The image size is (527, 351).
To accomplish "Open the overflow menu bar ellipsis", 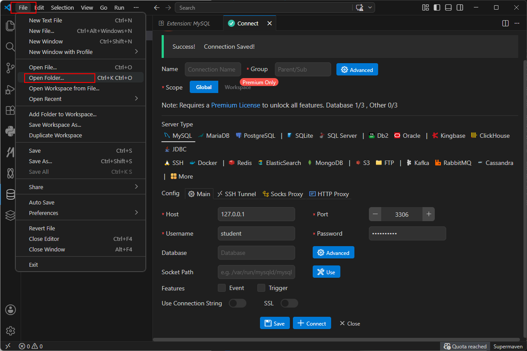I will 136,7.
